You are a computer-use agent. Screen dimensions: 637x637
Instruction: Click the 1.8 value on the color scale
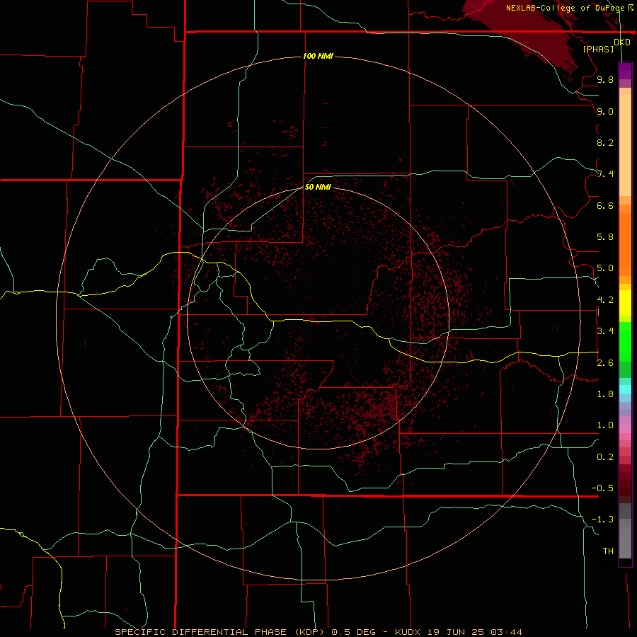[x=605, y=394]
